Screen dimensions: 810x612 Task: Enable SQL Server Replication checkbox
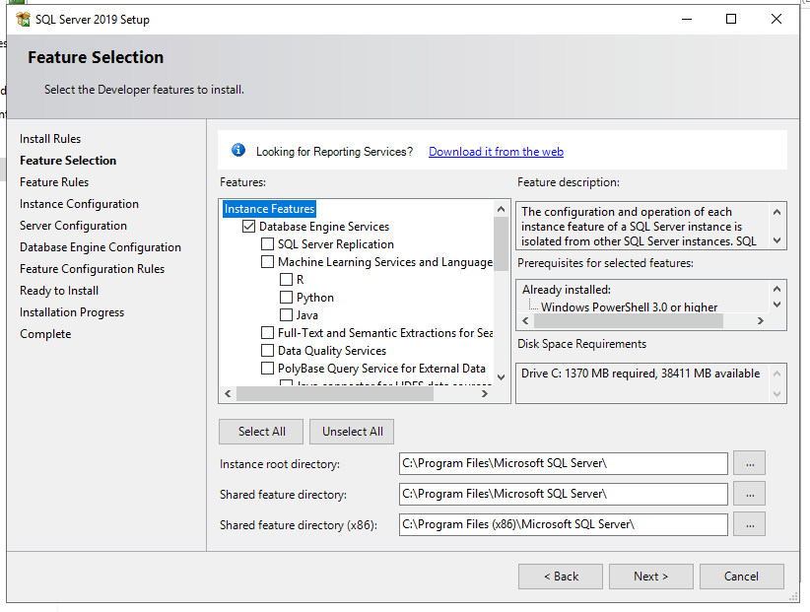tap(268, 243)
